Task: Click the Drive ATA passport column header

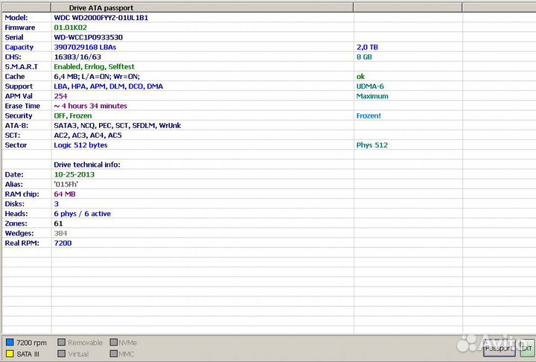Action: [x=202, y=7]
